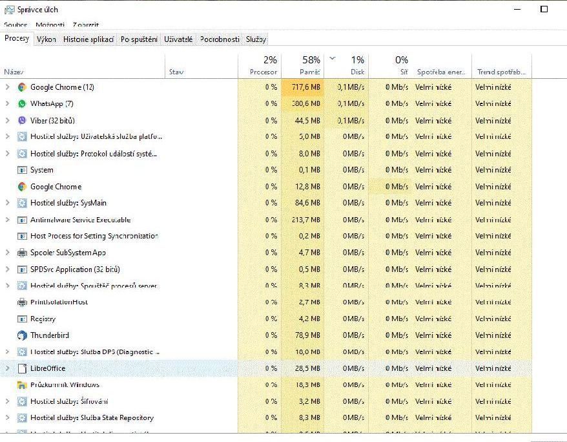Open the Zobrazit menu
Screen dimensions: 567x442
[86, 25]
